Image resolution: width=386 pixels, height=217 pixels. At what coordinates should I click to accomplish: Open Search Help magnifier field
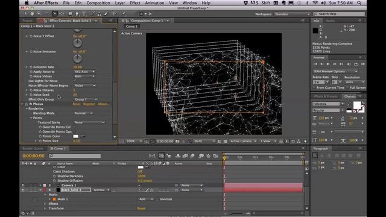click(x=339, y=14)
